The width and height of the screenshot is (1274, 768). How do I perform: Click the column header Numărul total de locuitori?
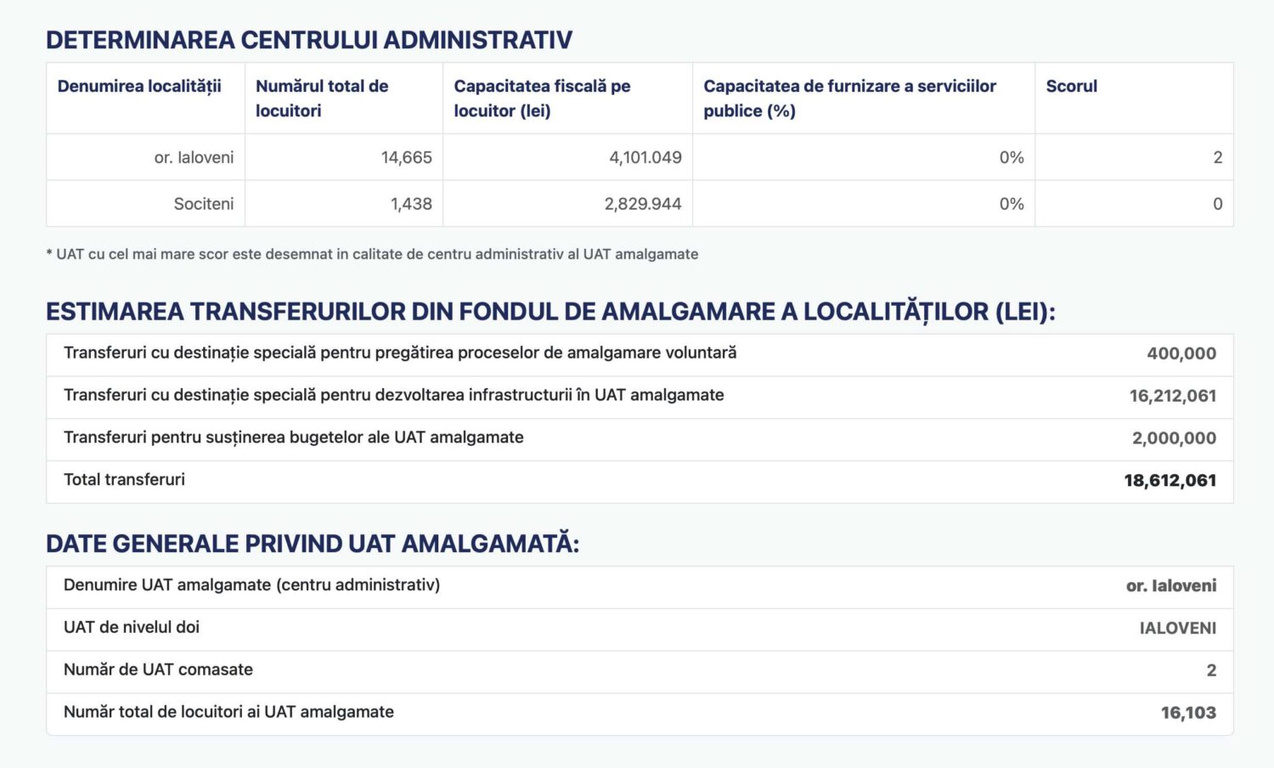point(321,98)
